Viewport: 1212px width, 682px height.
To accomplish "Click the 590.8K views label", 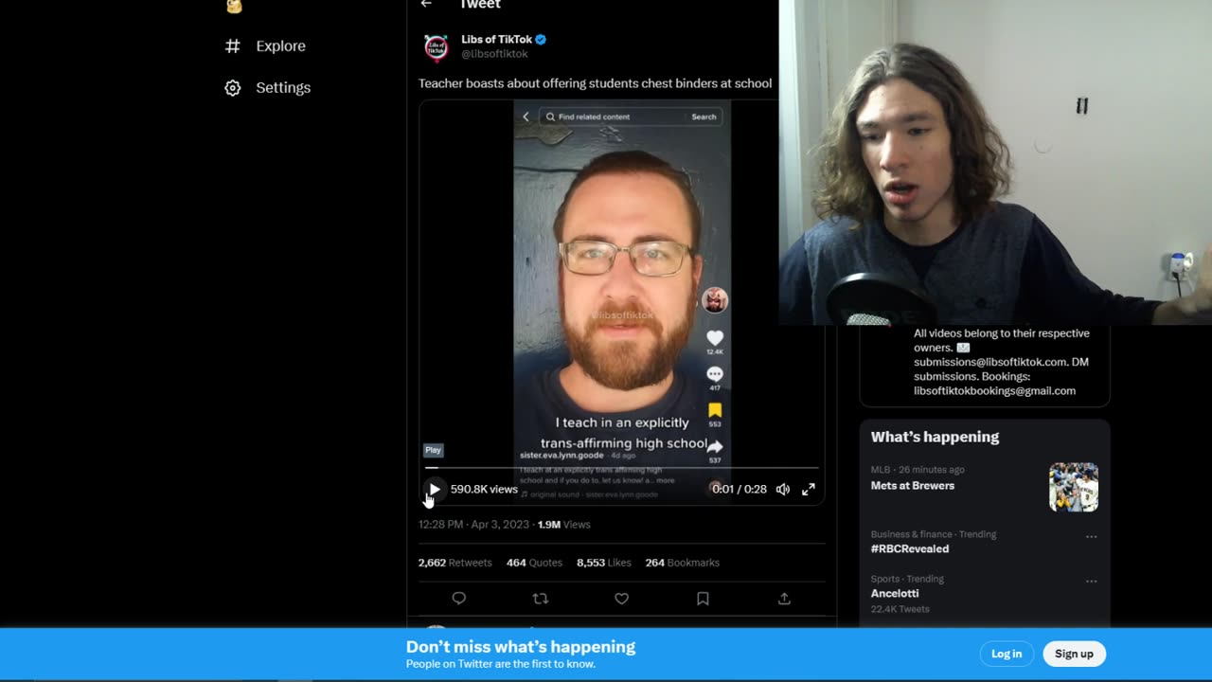I will pos(484,489).
